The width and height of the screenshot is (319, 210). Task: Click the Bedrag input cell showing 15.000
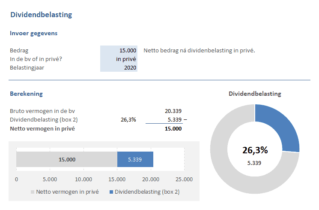click(x=119, y=51)
